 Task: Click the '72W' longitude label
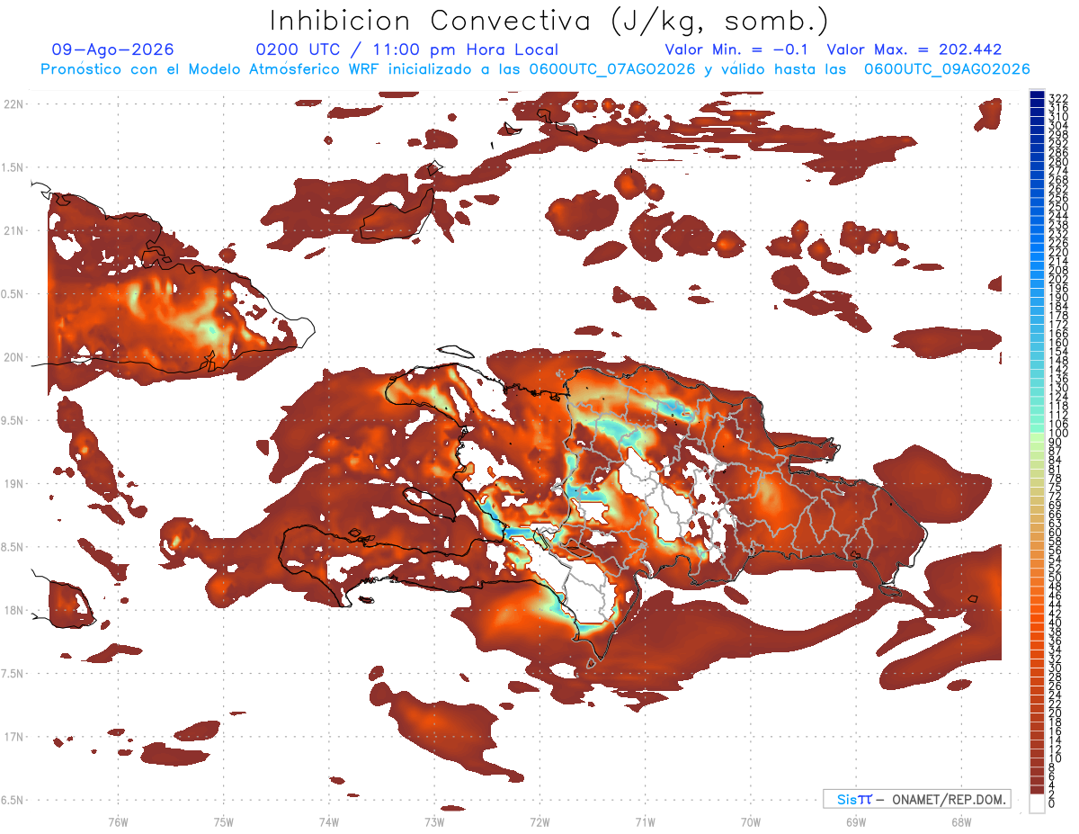[x=539, y=821]
